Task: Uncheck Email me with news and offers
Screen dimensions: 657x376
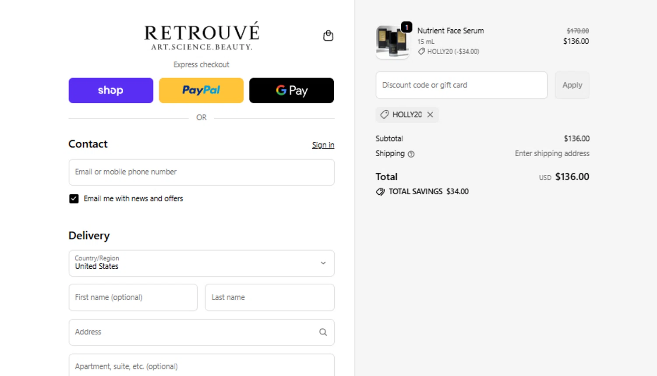Action: 74,199
